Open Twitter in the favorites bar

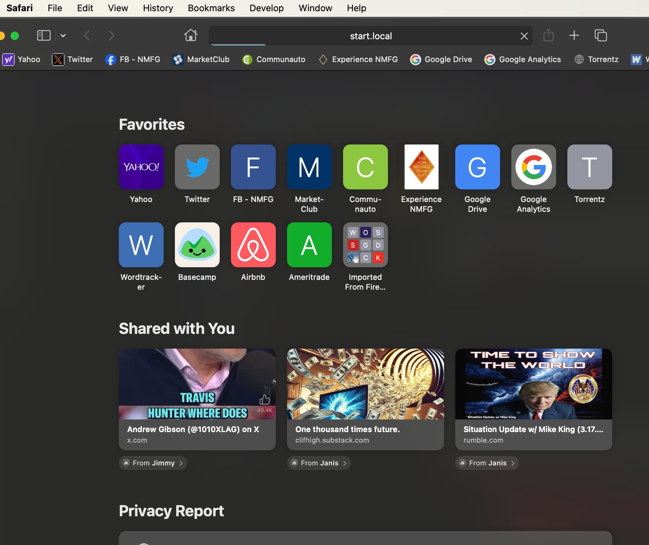[73, 59]
